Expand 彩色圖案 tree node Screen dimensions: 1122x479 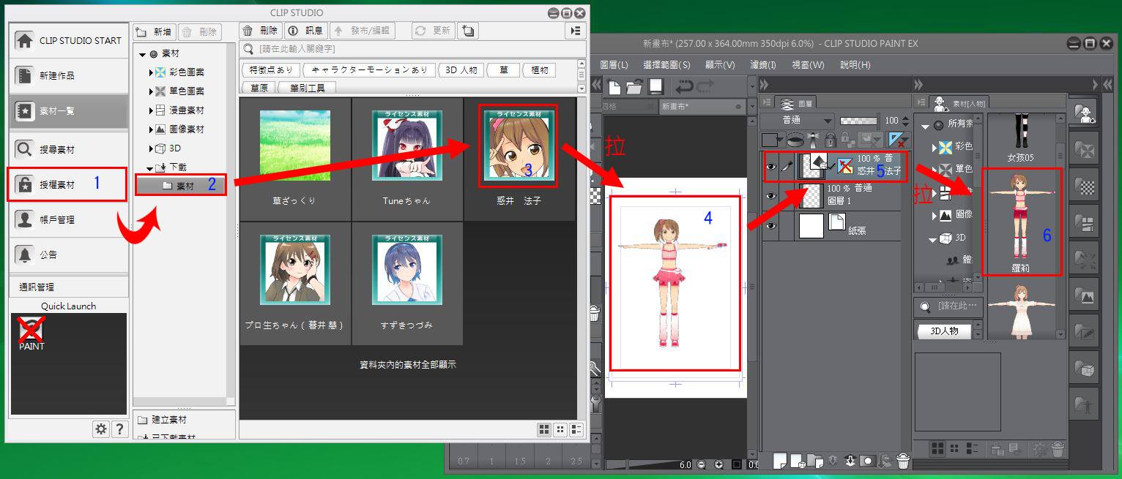click(151, 72)
